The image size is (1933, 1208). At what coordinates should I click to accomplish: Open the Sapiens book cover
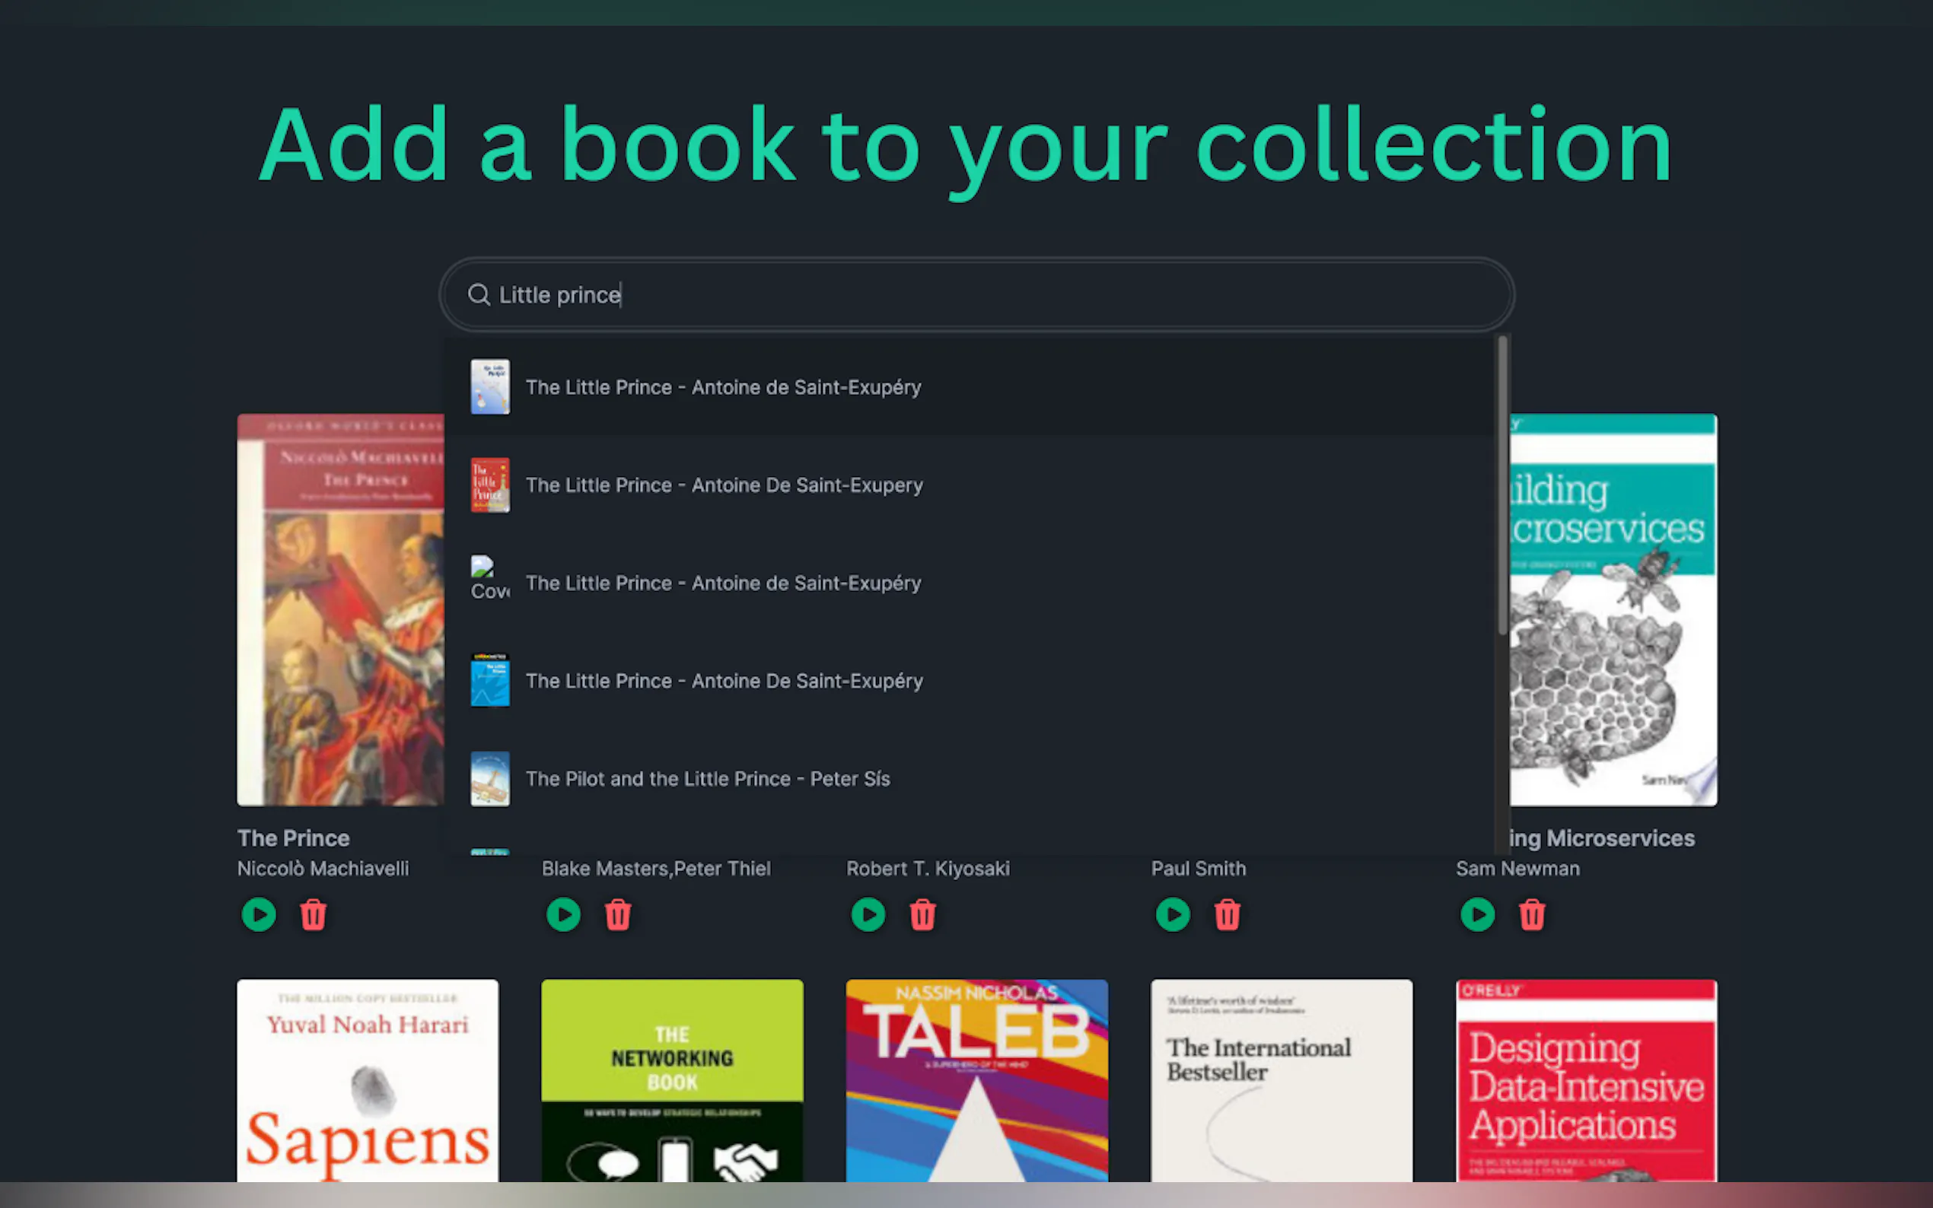pos(368,1080)
